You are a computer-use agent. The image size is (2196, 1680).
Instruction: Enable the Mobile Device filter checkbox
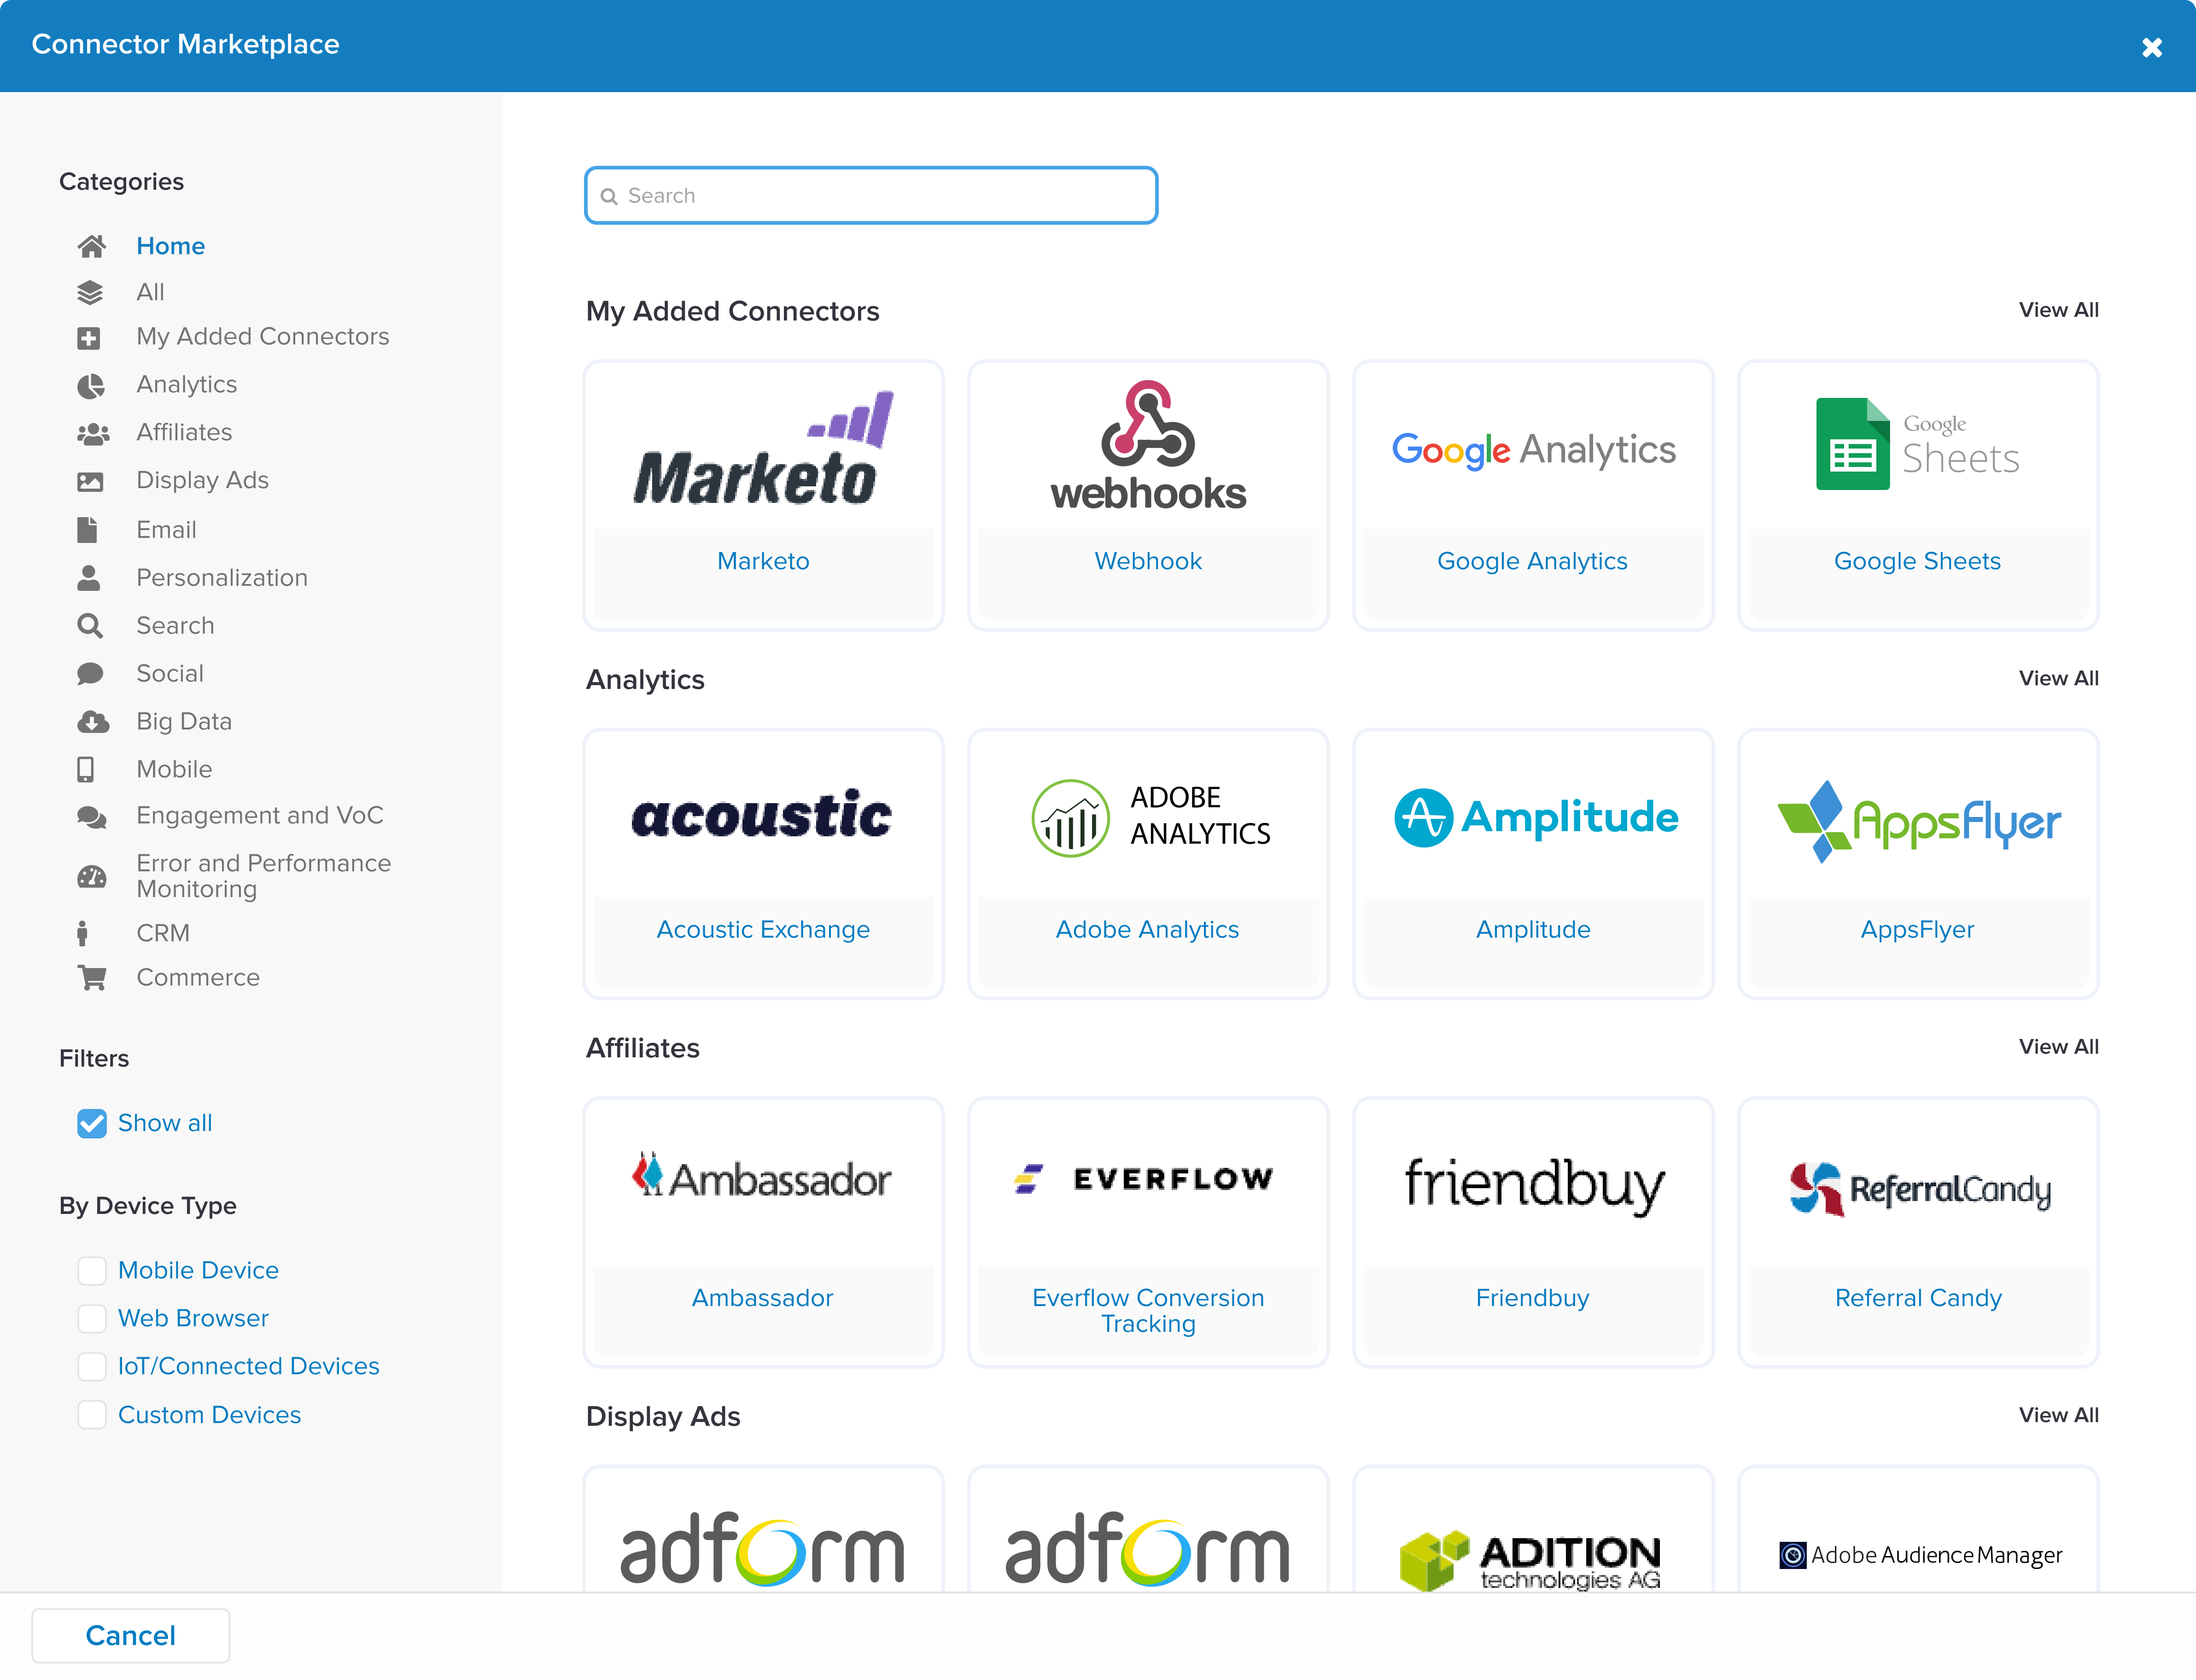(92, 1270)
